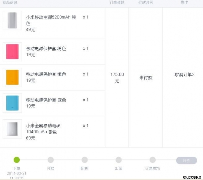Select the 49元 price text
203x180 pixels.
[30, 30]
